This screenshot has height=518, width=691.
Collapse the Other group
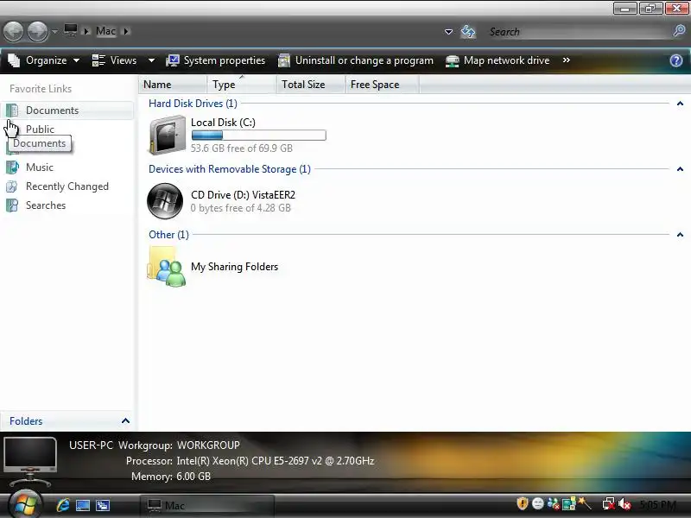click(680, 235)
